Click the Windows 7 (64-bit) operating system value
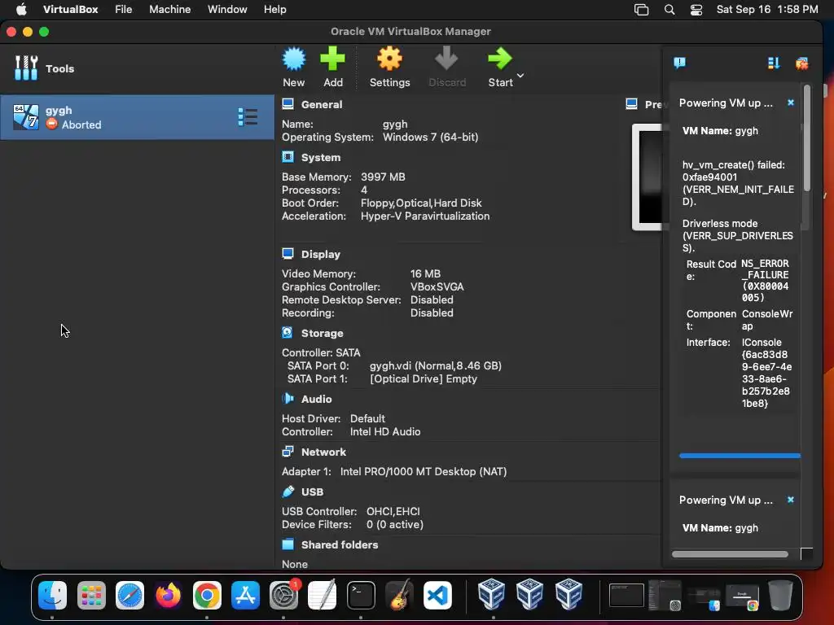The height and width of the screenshot is (625, 834). coord(430,137)
